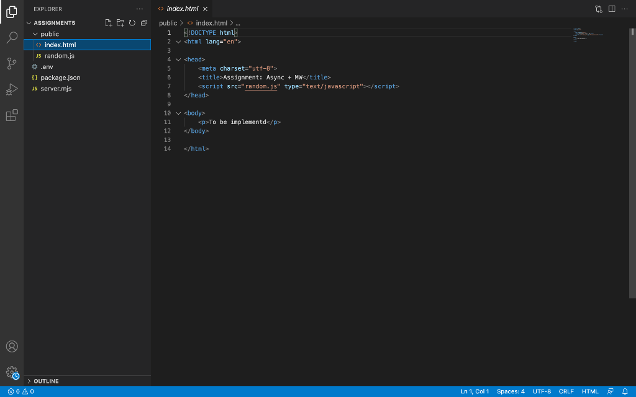Split the editor to the right
Image resolution: width=636 pixels, height=397 pixels.
[x=612, y=9]
